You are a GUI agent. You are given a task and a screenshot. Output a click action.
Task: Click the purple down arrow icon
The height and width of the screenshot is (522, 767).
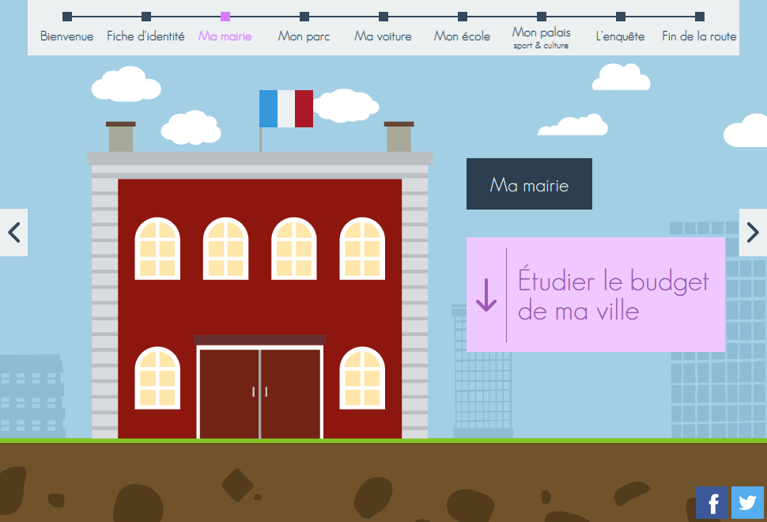(x=486, y=295)
